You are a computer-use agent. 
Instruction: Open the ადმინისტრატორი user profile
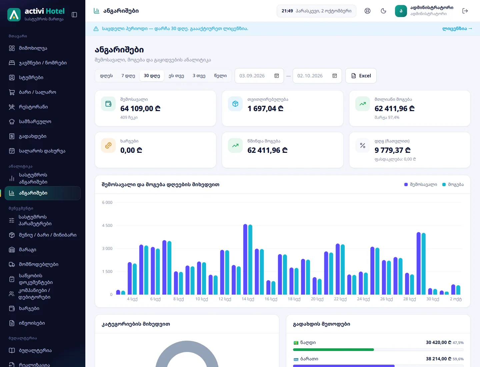424,11
